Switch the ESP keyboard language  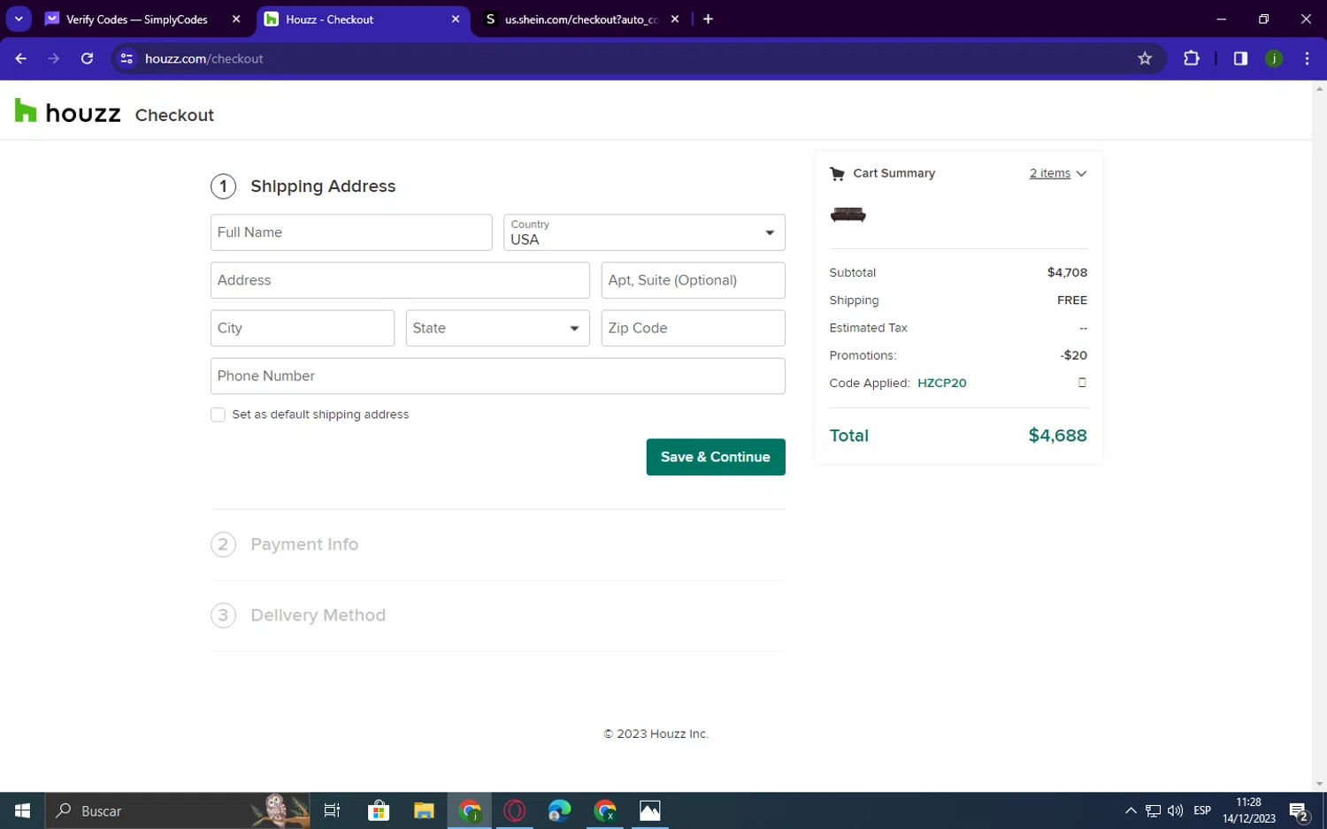pyautogui.click(x=1202, y=810)
